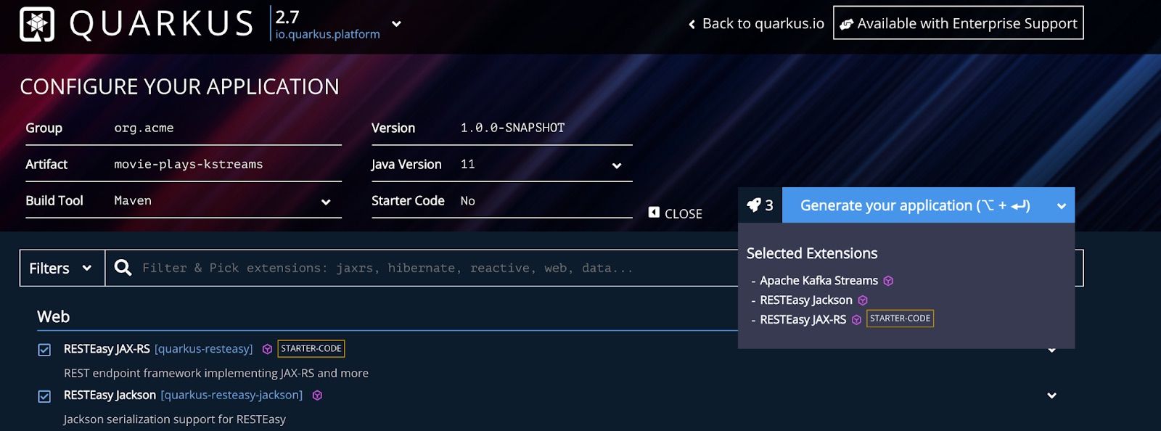Click platform icon next to selected RESTEasy Jackson
Image resolution: width=1161 pixels, height=431 pixels.
click(863, 300)
